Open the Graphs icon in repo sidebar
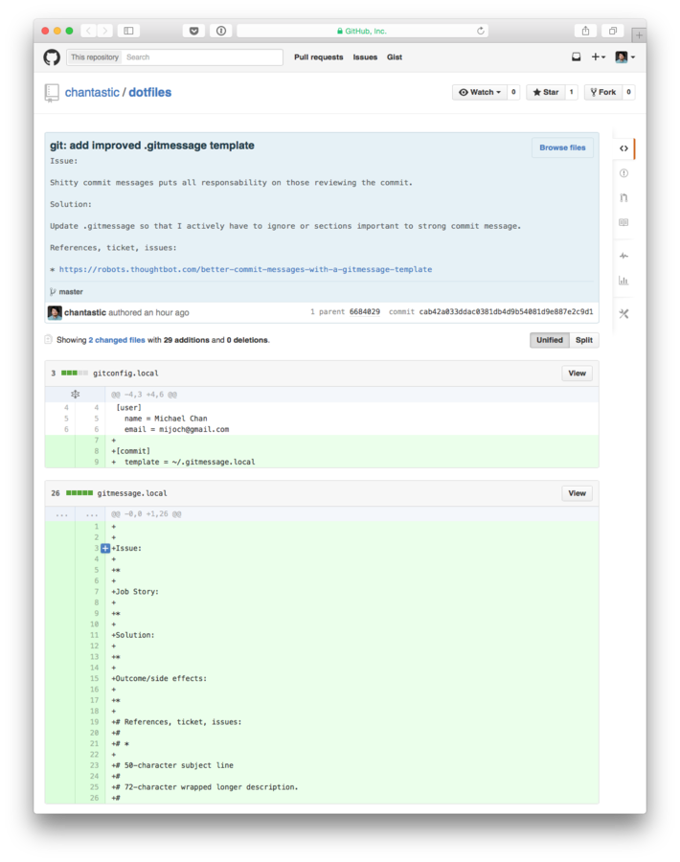 (x=623, y=281)
